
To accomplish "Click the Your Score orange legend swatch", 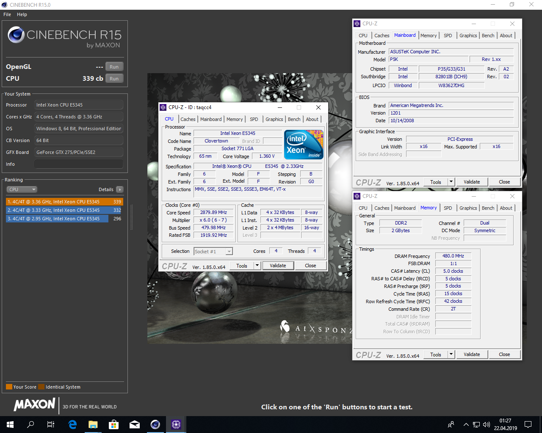I will (x=9, y=386).
